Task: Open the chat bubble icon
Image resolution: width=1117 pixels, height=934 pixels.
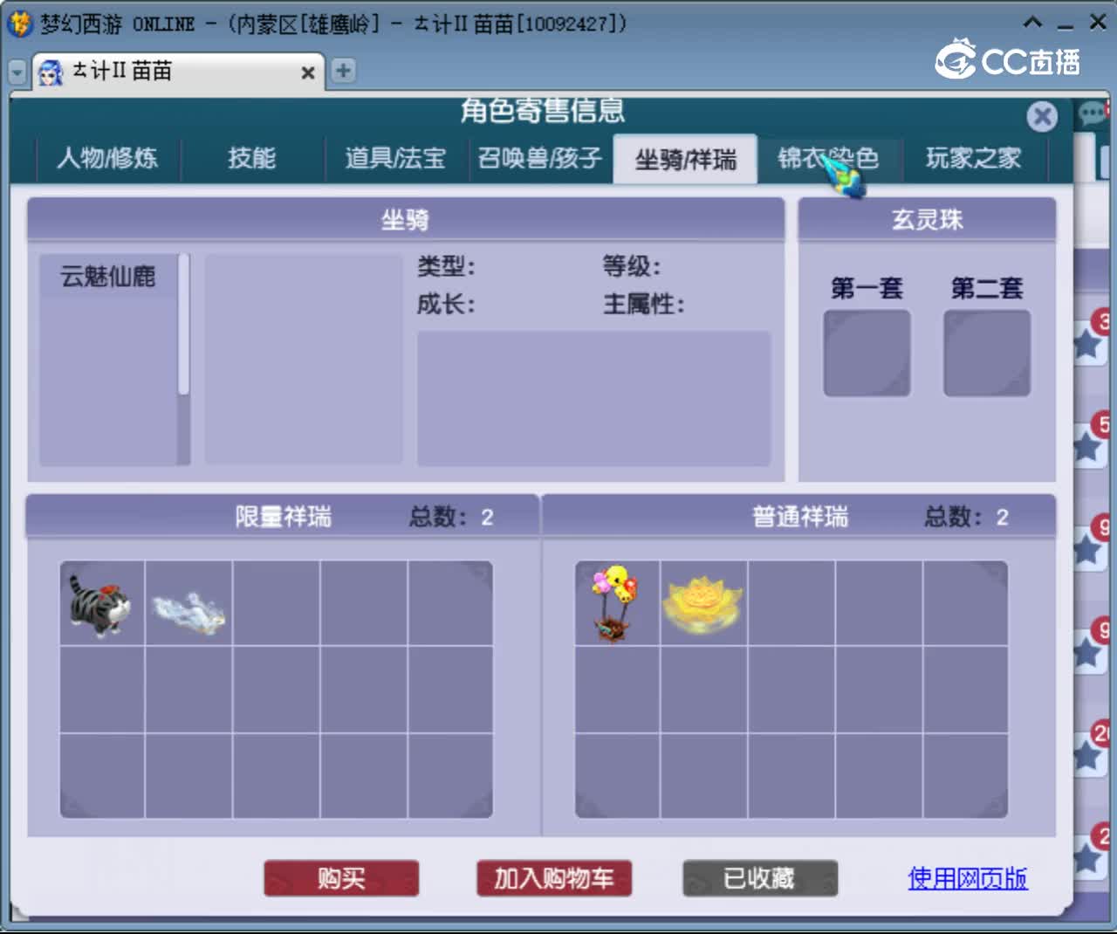Action: [1093, 113]
